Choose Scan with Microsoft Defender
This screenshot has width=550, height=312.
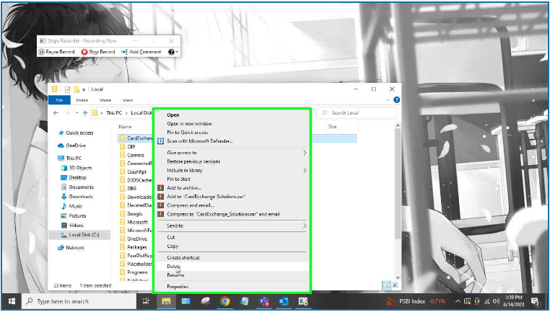[x=232, y=141]
